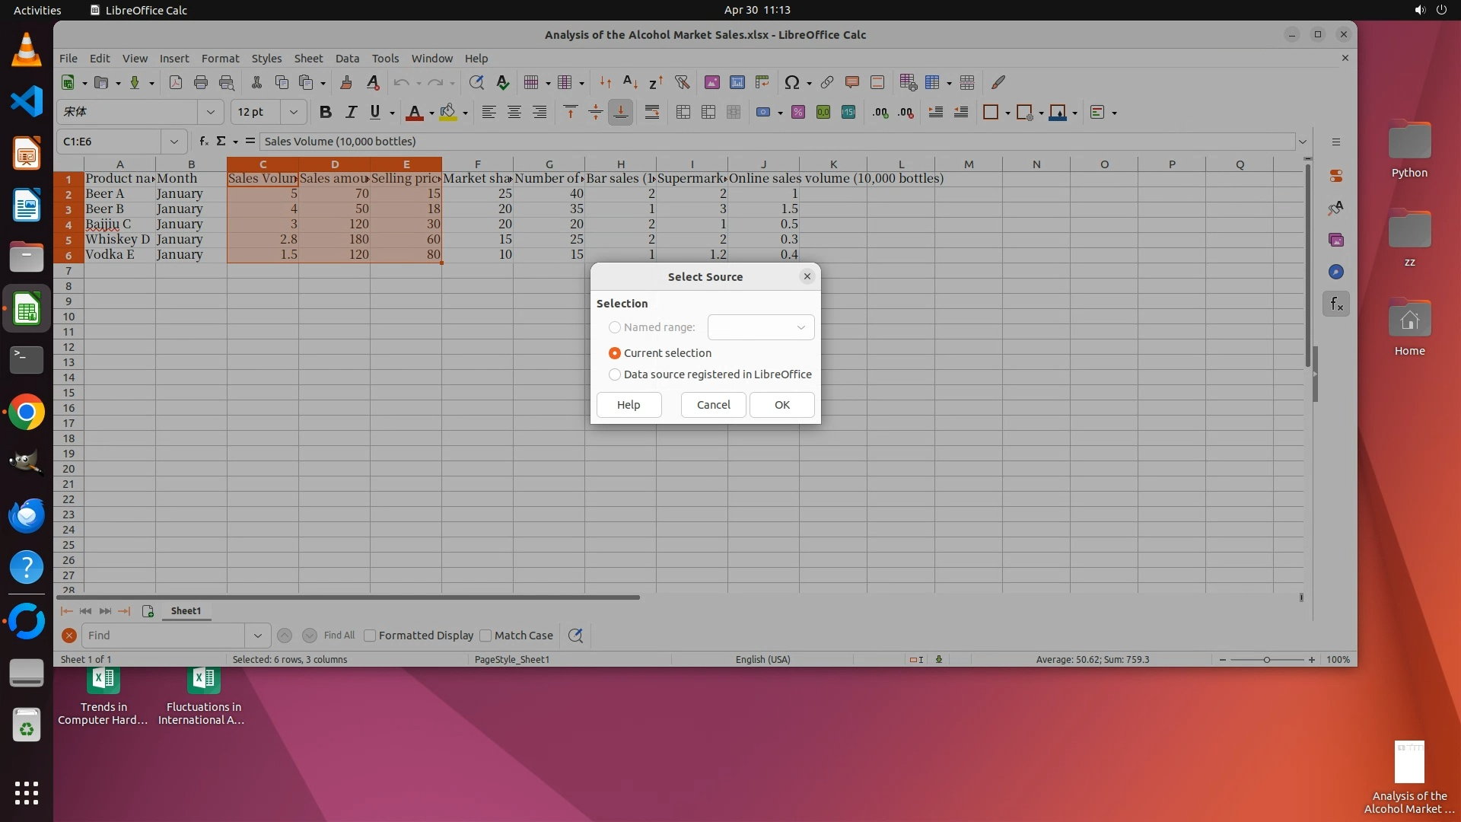Click the Center Horizontally alignment icon

click(x=514, y=112)
